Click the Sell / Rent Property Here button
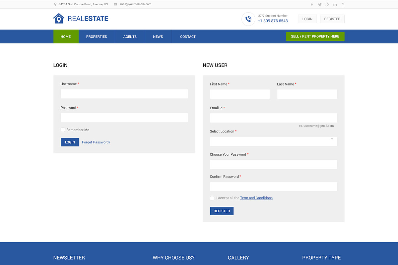The height and width of the screenshot is (265, 398). coord(315,36)
